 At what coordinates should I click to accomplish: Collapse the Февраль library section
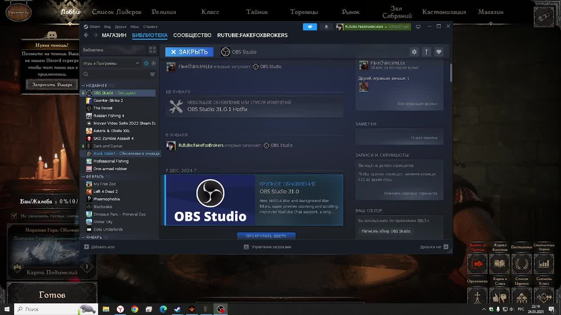(x=83, y=177)
